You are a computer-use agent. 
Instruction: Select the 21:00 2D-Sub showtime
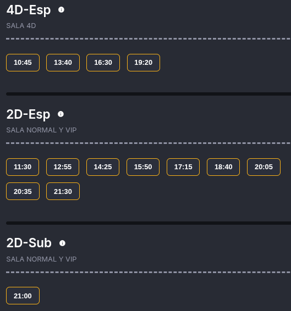[23, 296]
